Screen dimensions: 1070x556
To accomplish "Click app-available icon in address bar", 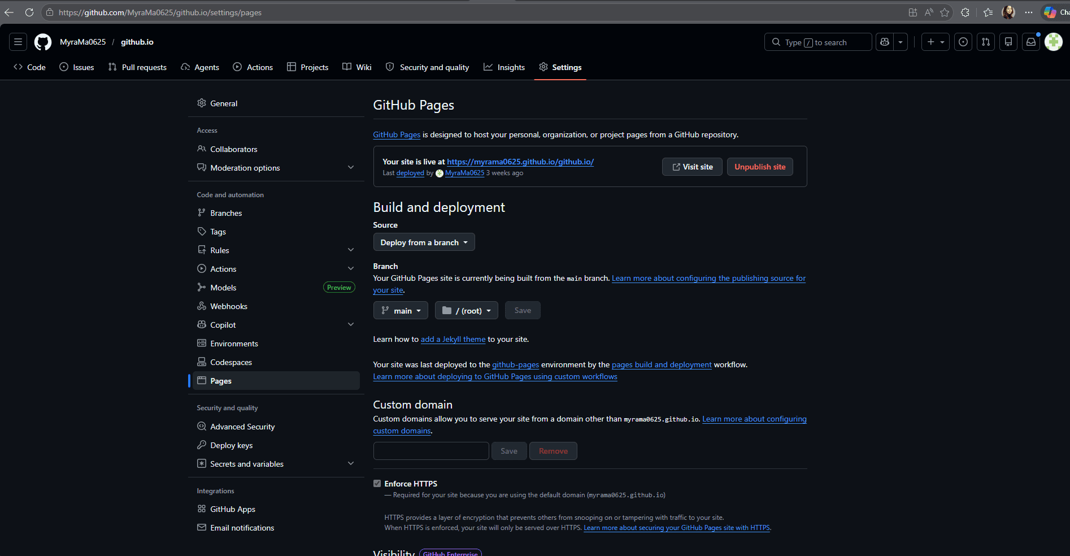I will (x=913, y=12).
